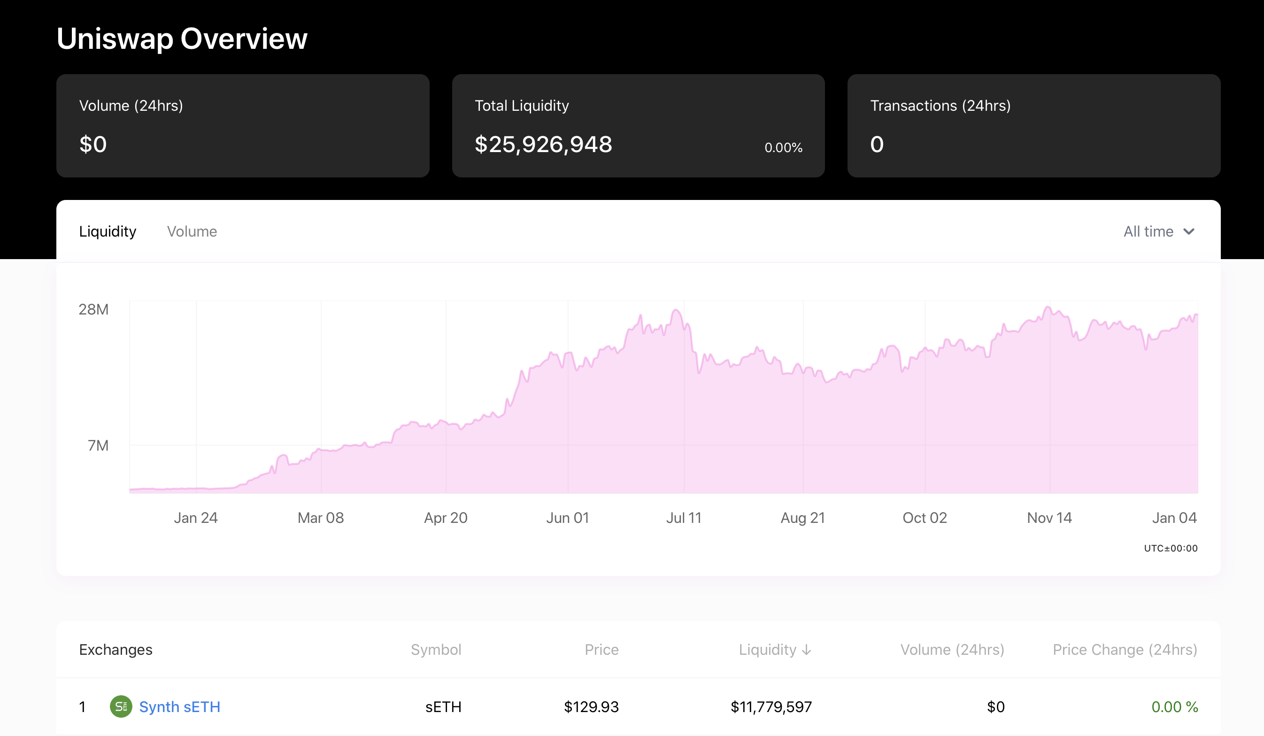The height and width of the screenshot is (736, 1264).
Task: Click the $129.93 price cell
Action: click(591, 706)
